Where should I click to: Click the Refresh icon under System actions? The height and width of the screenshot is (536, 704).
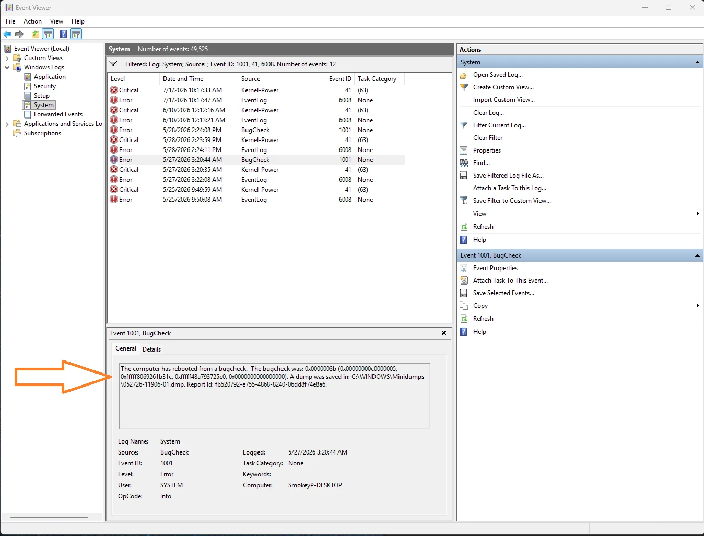pos(464,227)
